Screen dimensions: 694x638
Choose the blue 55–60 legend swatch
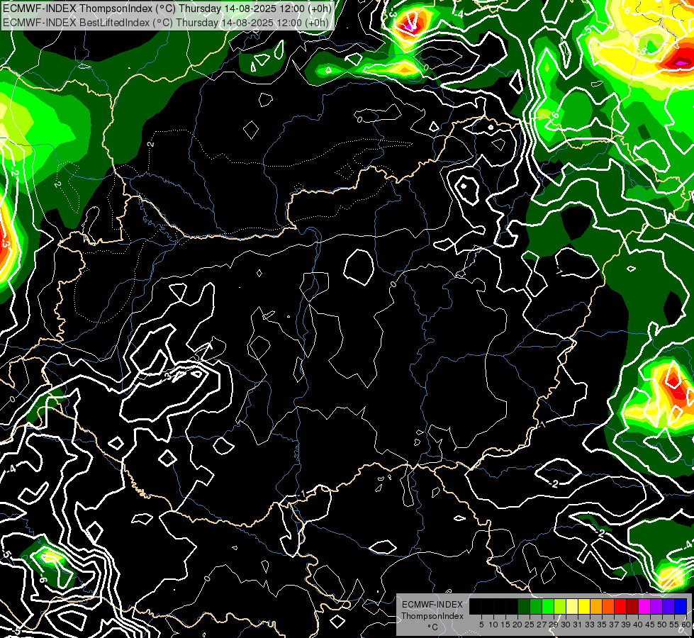point(681,606)
